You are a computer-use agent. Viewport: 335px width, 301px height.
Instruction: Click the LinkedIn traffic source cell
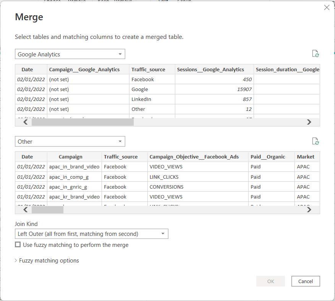click(x=152, y=99)
